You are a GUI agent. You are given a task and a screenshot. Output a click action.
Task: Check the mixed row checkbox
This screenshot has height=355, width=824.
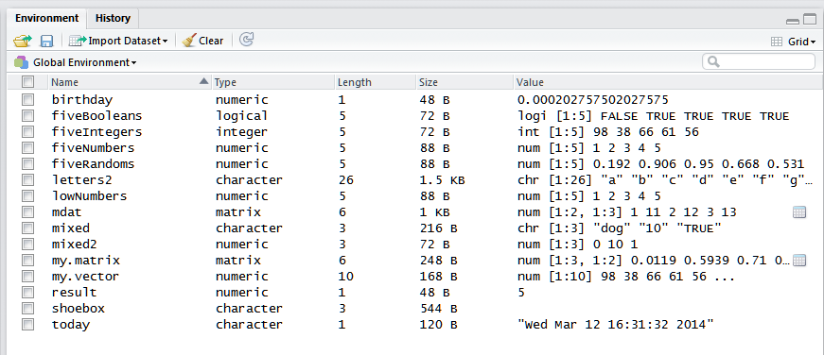tap(27, 228)
